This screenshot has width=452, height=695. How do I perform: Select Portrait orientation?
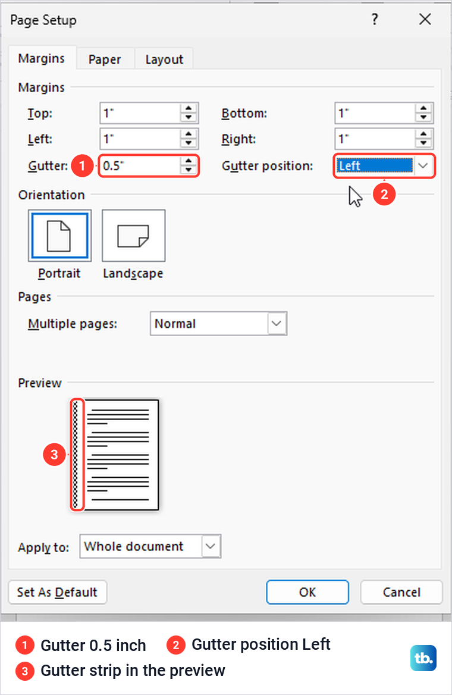pos(60,236)
